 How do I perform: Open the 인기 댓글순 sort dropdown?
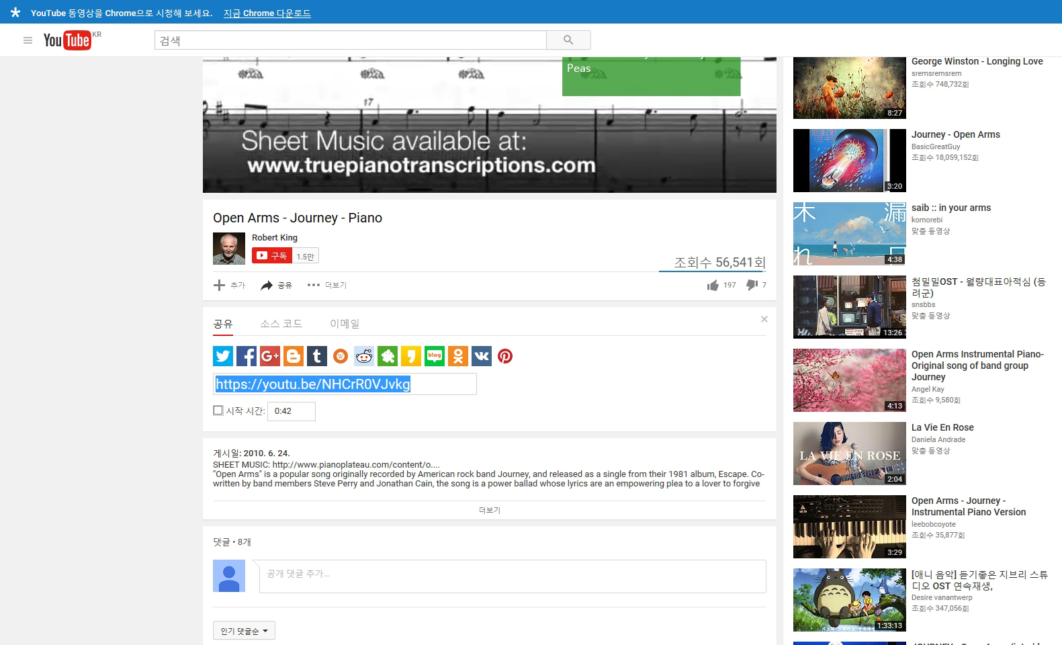(244, 631)
